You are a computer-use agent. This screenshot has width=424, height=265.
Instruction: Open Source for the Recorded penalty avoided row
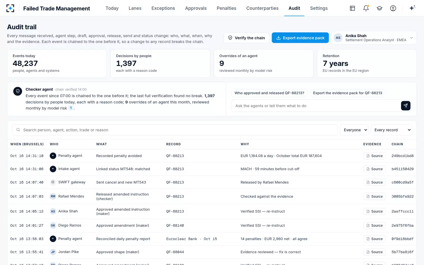coord(375,156)
